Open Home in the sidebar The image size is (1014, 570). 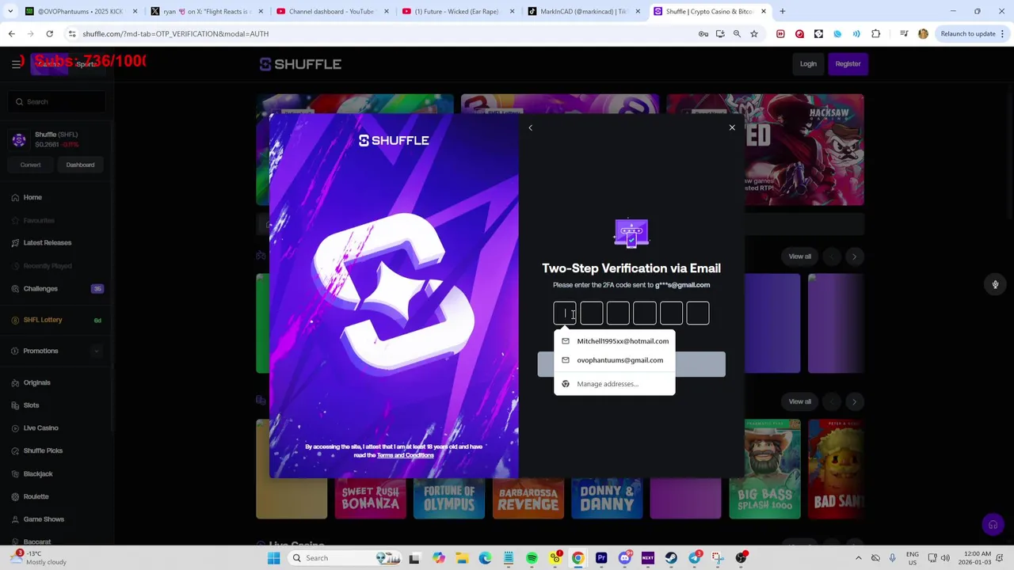pyautogui.click(x=32, y=197)
